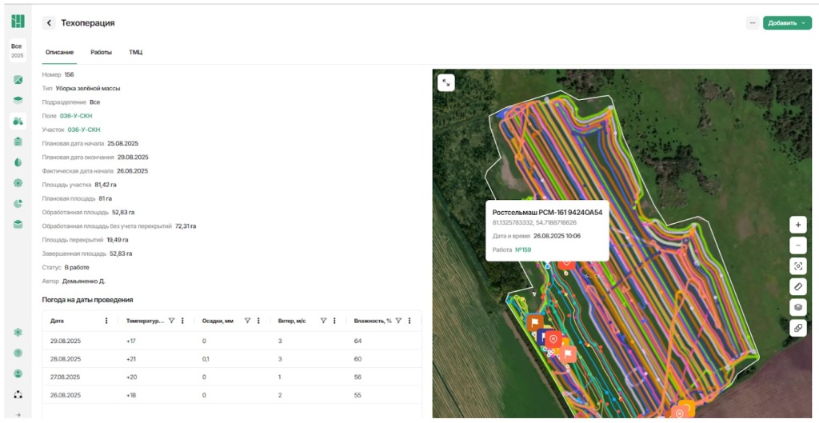Expand the Добавить button dropdown
The height and width of the screenshot is (423, 819).
[803, 23]
